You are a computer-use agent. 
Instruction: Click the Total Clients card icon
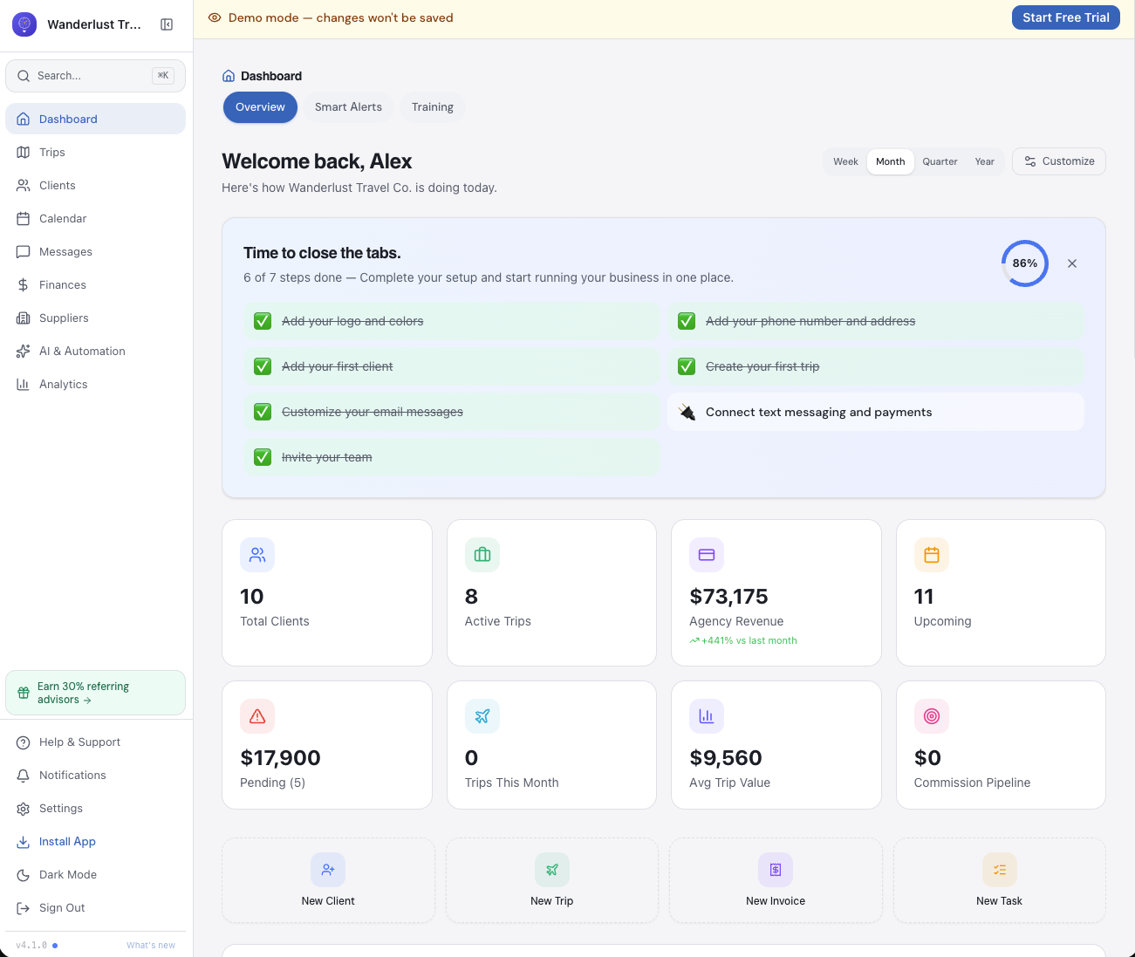(x=257, y=555)
